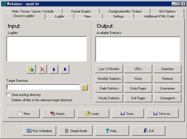Open Additional HTML Code tab
Viewport: 187px width, 139px height.
click(x=159, y=16)
